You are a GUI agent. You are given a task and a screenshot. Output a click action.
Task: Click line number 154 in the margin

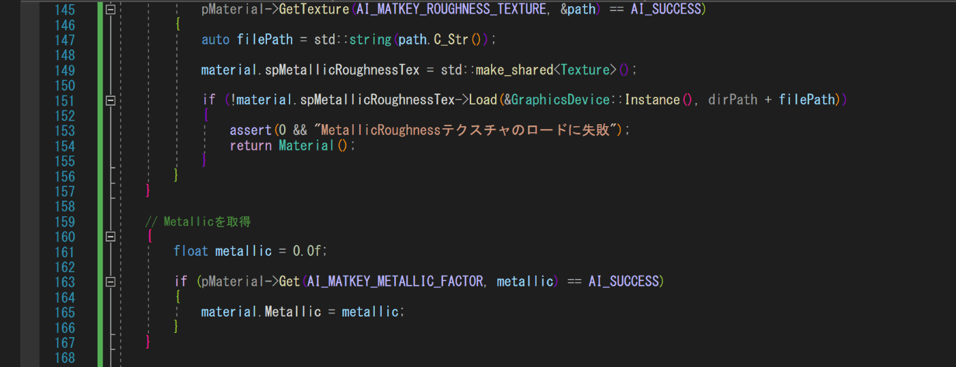tap(64, 145)
